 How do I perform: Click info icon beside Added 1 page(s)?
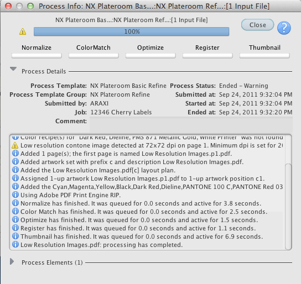coord(15,153)
